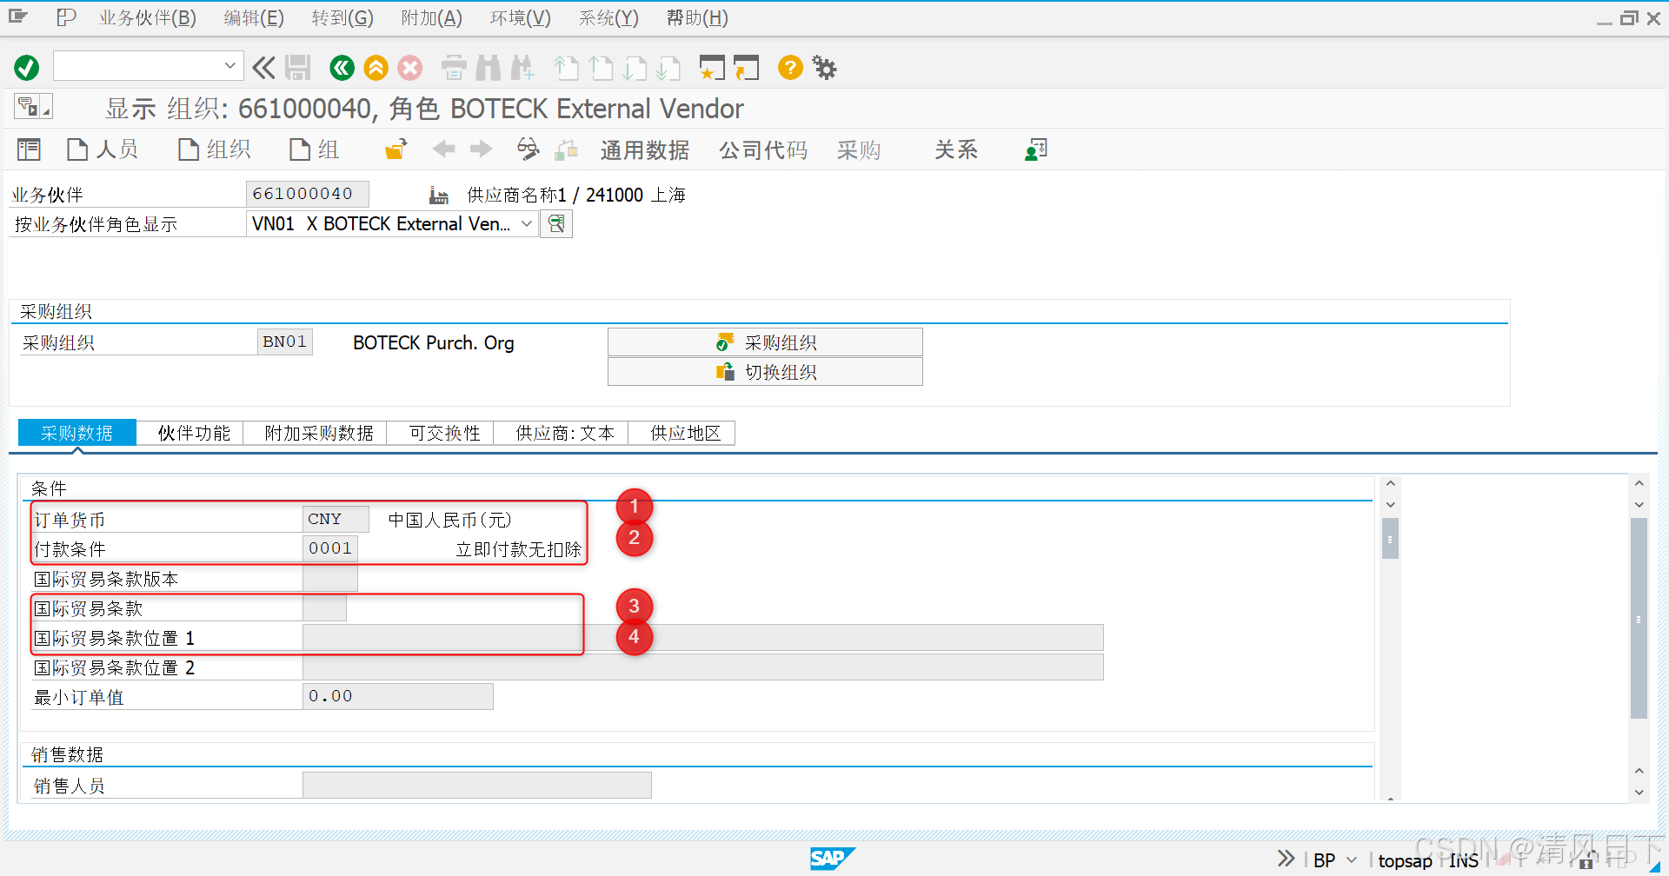Image resolution: width=1669 pixels, height=876 pixels.
Task: Click the display/change glasses-pencil icon
Action: (528, 149)
